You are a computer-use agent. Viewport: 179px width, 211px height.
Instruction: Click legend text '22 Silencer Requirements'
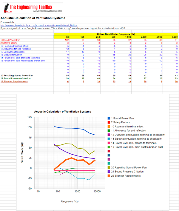point(126,176)
